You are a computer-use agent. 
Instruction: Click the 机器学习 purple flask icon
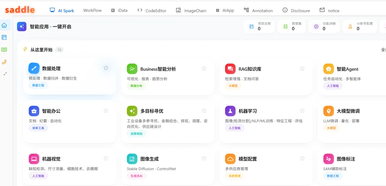[x=231, y=111]
